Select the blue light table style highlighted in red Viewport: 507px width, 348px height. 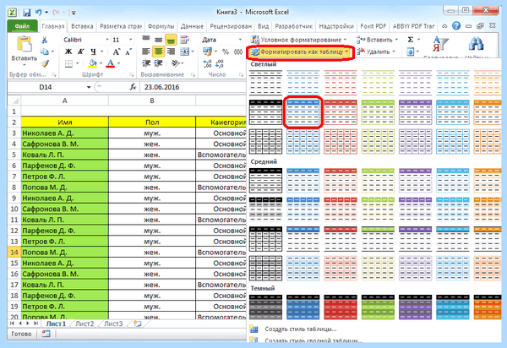tap(303, 112)
